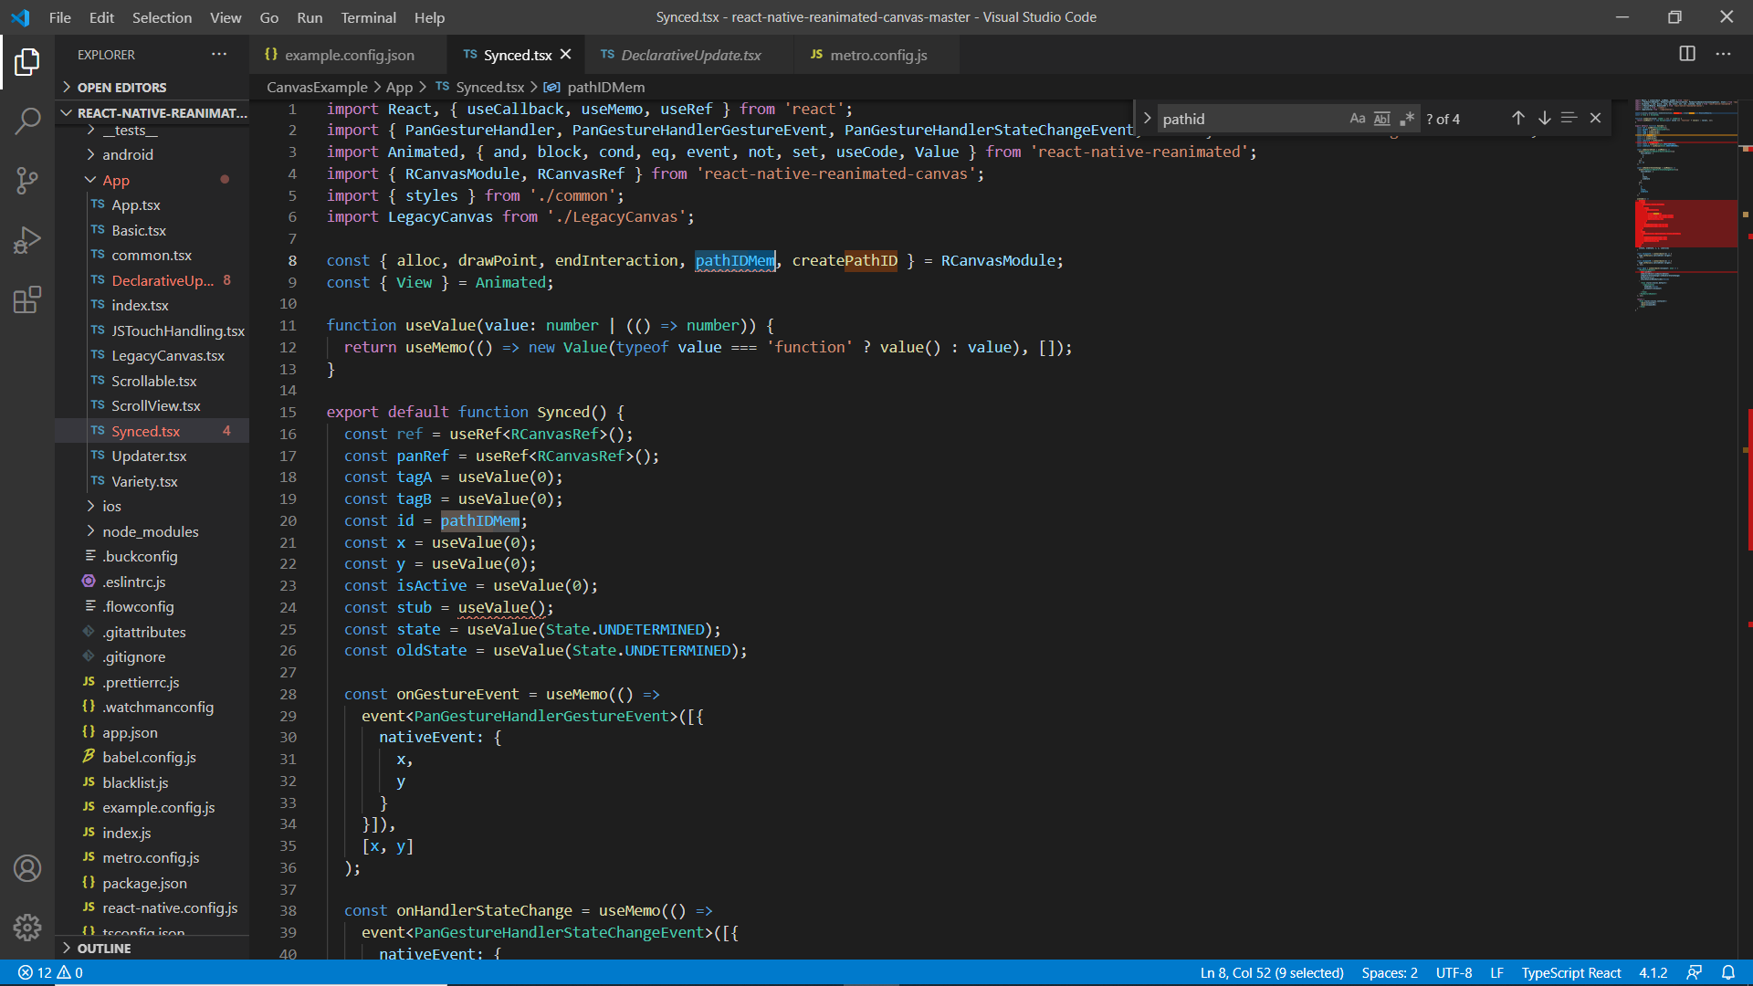Viewport: 1753px width, 986px height.
Task: Toggle Replace mode chevron in find widget
Action: pos(1147,119)
